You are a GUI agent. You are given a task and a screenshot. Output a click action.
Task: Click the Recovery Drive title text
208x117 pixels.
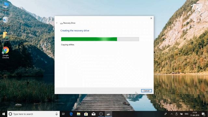pyautogui.click(x=69, y=23)
